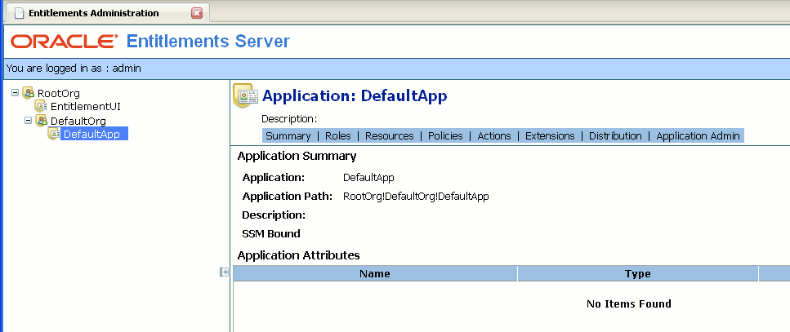This screenshot has width=790, height=332.
Task: Click the Oracle logo
Action: (x=64, y=42)
